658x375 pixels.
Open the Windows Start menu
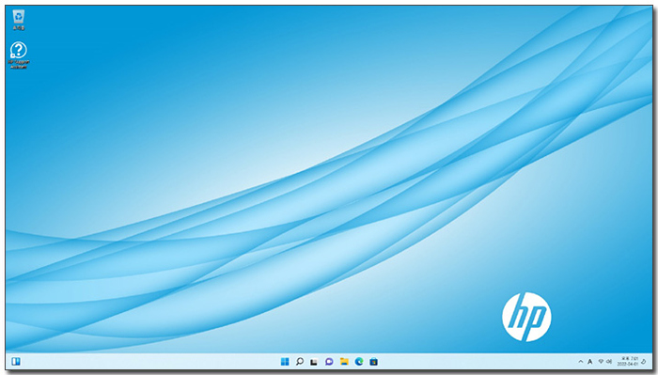tap(285, 361)
